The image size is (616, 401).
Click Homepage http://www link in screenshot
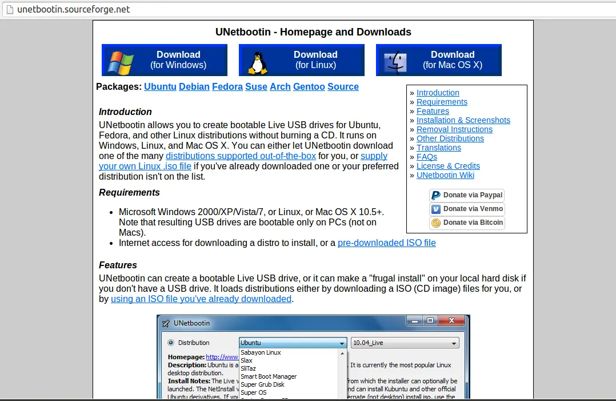pos(222,358)
